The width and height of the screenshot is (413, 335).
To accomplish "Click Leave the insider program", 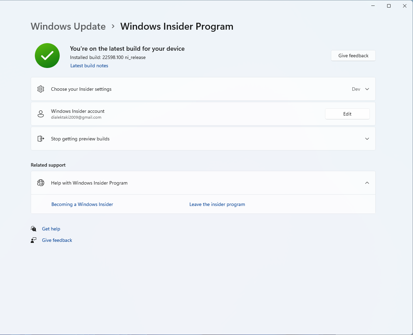I will [x=217, y=204].
